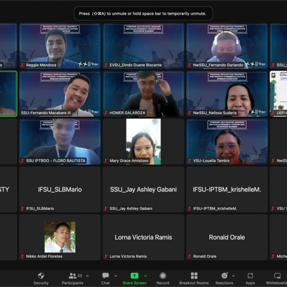Screen dimensions: 287x287
Task: Click muted mic icon for NwSSU_Nelissa Sudaria
Action: click(189, 113)
